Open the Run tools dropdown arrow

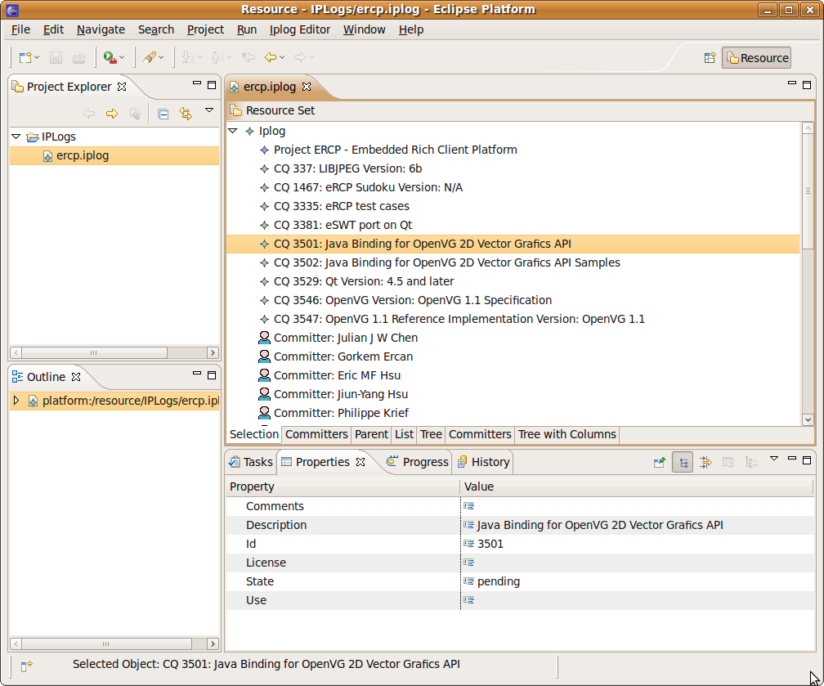click(x=122, y=57)
